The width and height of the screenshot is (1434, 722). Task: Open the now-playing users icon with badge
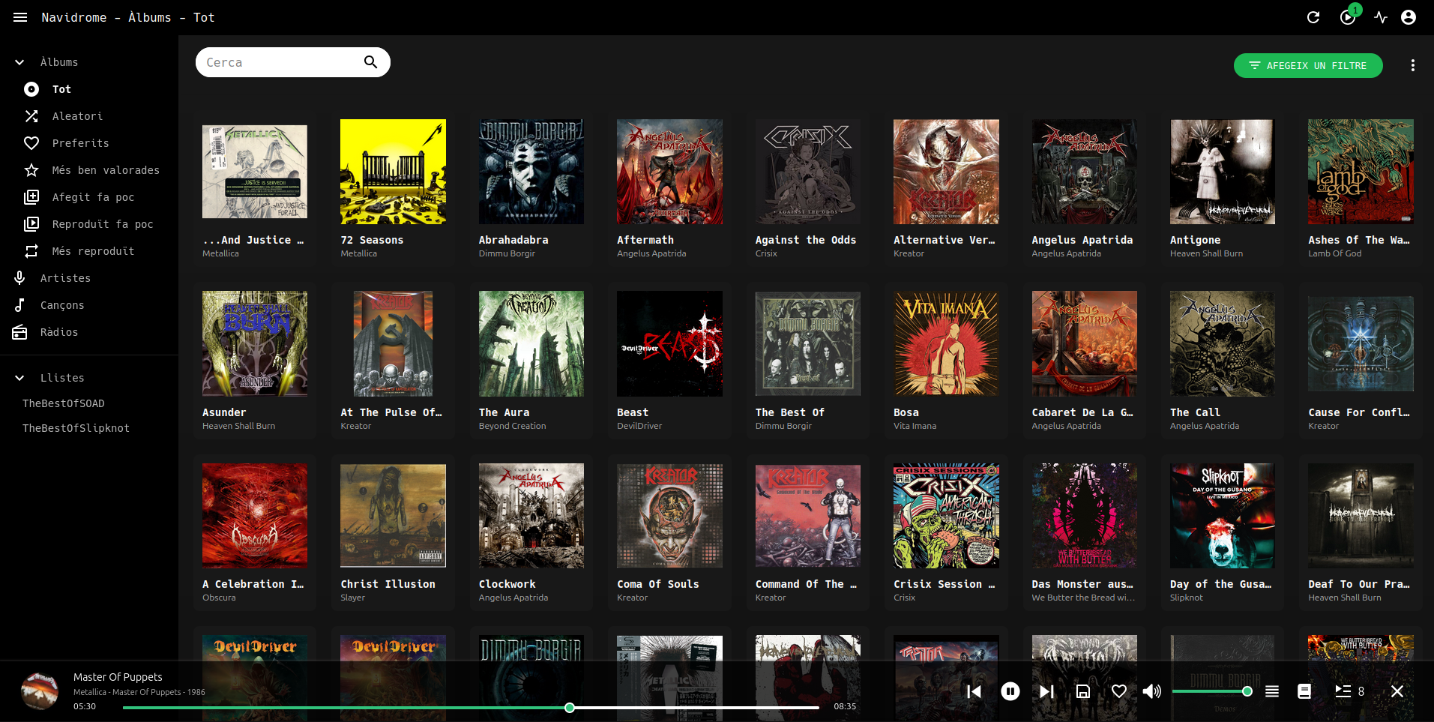pos(1348,16)
